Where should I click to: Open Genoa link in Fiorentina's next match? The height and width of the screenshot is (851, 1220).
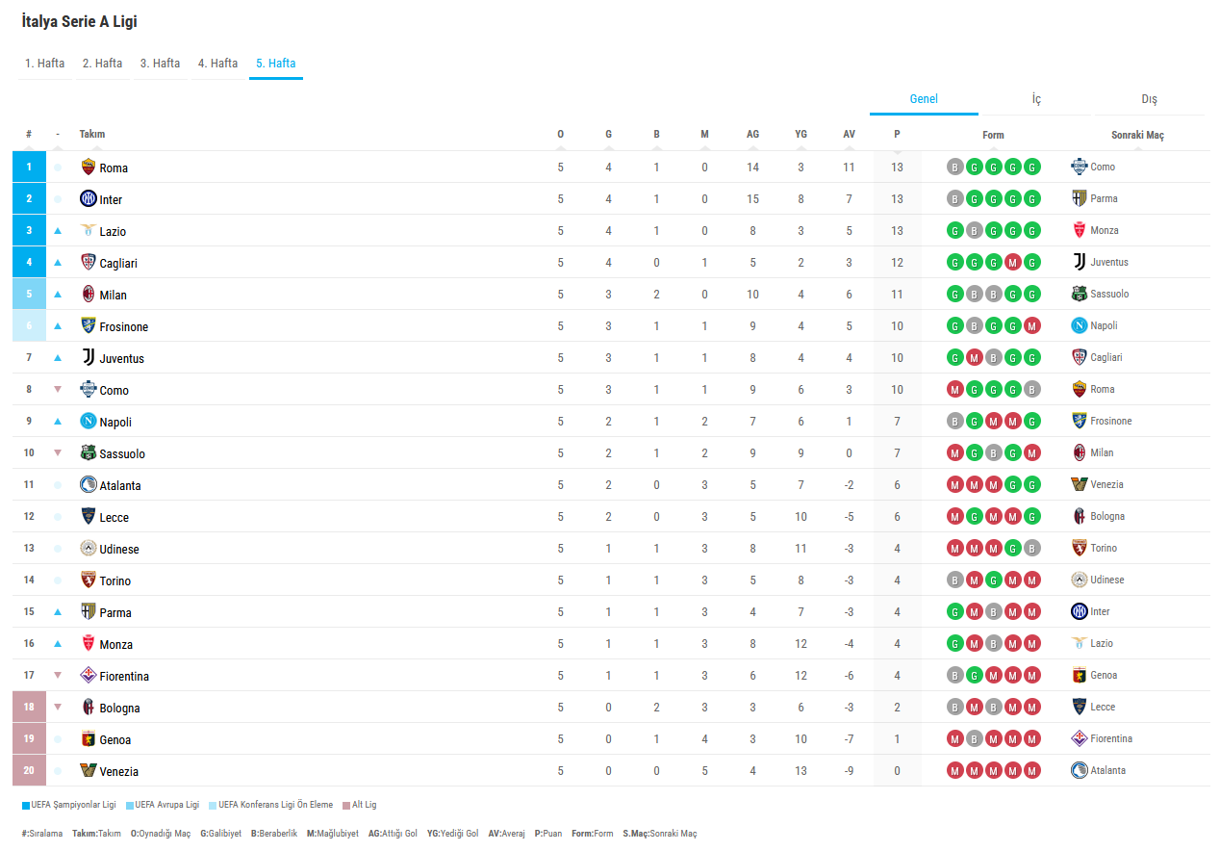pyautogui.click(x=1104, y=676)
